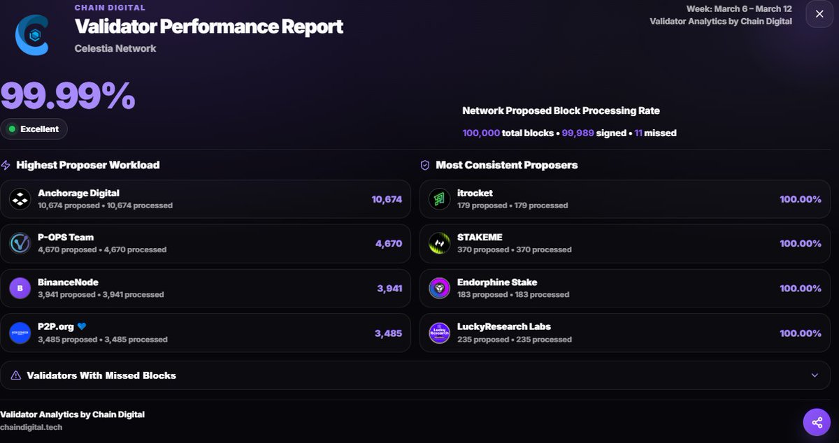Select the itrocket validator name
Viewport: 839px width, 443px height.
pos(475,193)
